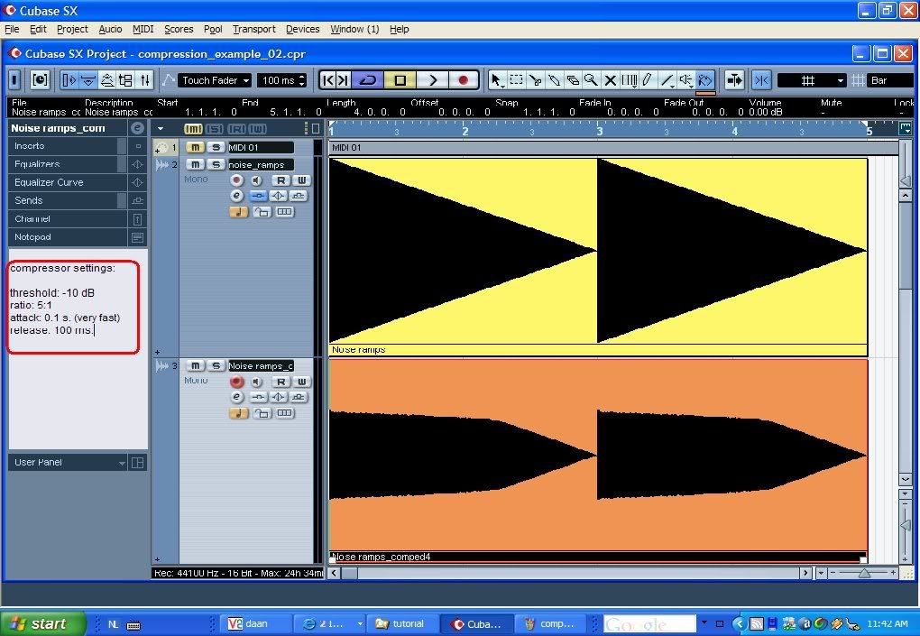The image size is (920, 636).
Task: Open the Devices menu
Action: [x=303, y=29]
